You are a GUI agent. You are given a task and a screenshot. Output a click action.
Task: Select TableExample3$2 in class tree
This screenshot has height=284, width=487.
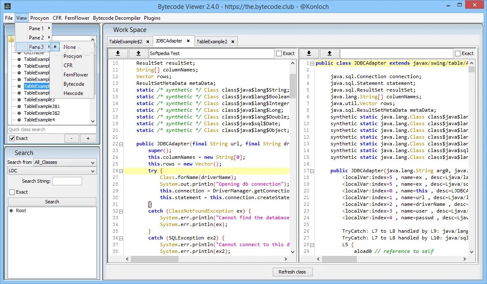[x=42, y=113]
